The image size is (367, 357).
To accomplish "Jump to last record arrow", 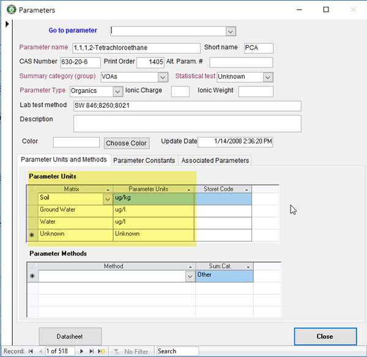I will (92, 351).
